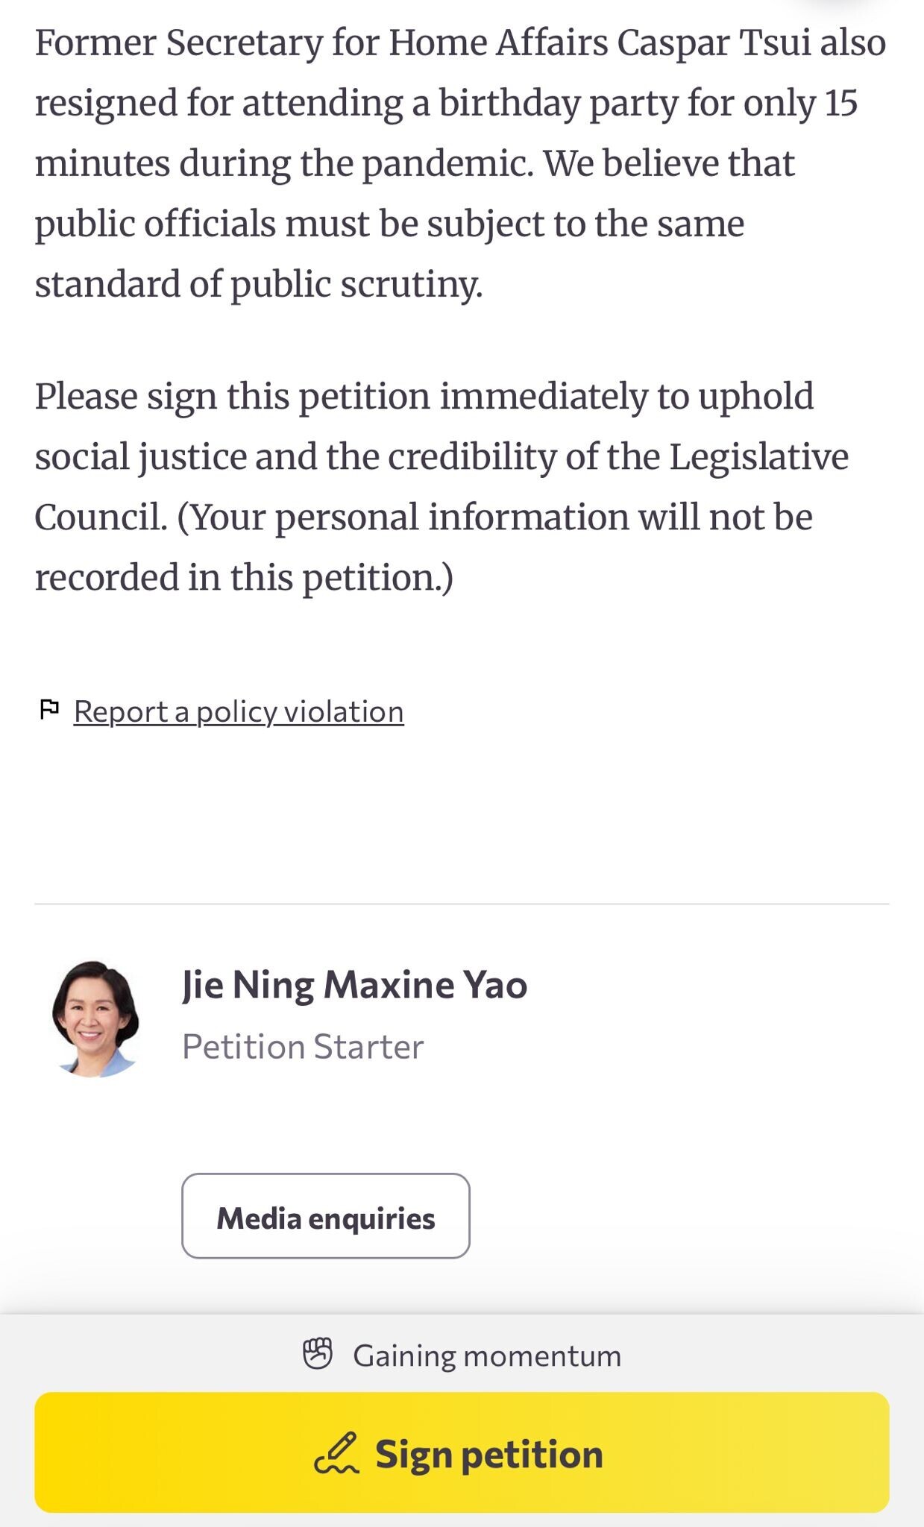Click the Petition Starter label

[303, 1047]
